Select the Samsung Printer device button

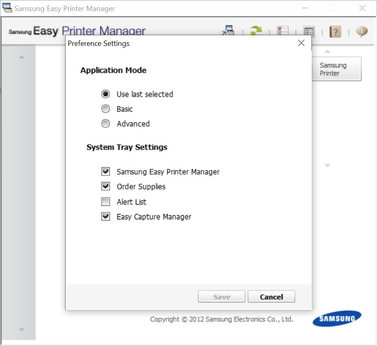(336, 69)
